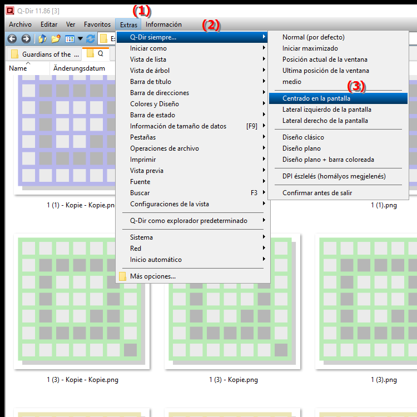
Task: Select Ultima posición de la ventana
Action: tap(338, 71)
